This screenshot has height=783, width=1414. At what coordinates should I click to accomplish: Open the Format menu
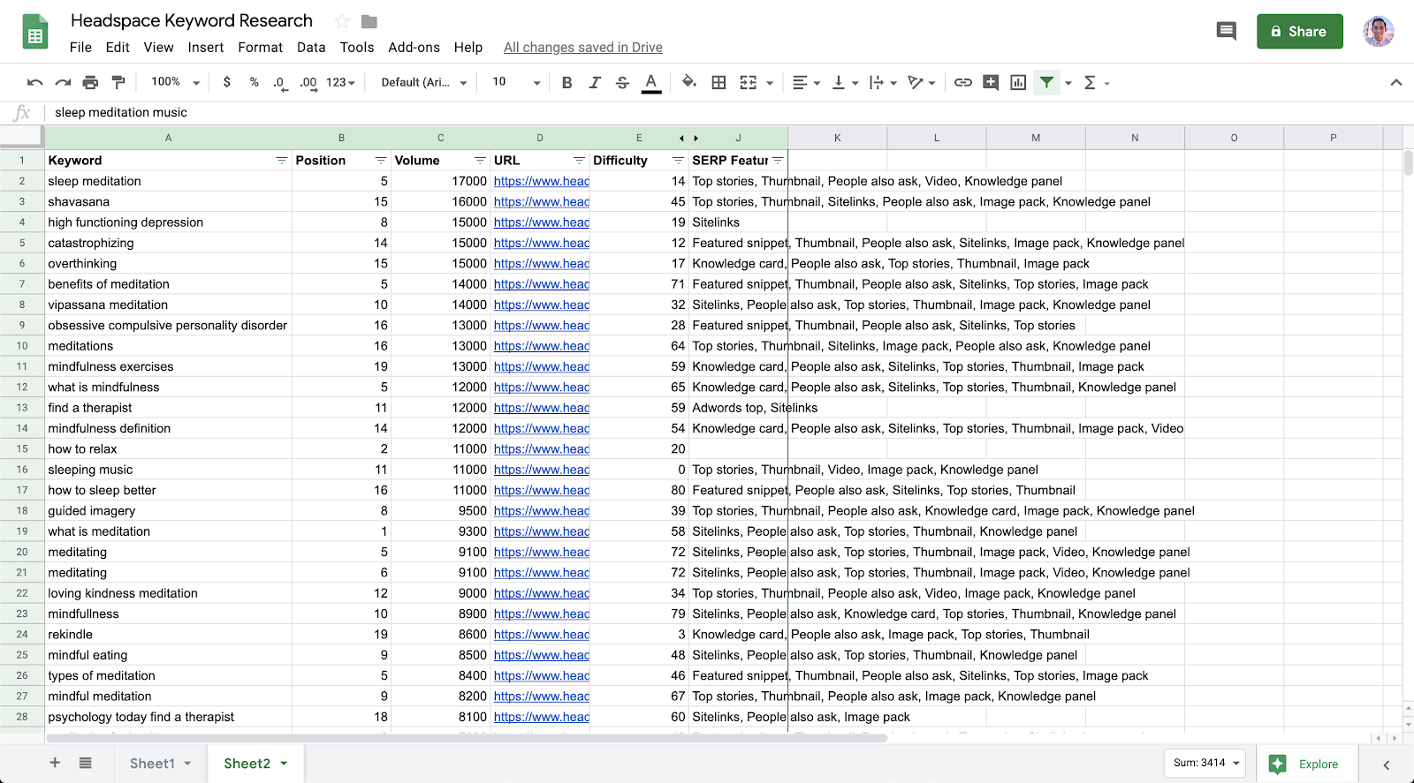coord(261,48)
